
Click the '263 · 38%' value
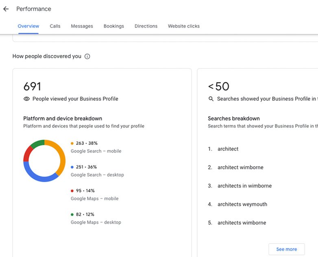pos(87,143)
